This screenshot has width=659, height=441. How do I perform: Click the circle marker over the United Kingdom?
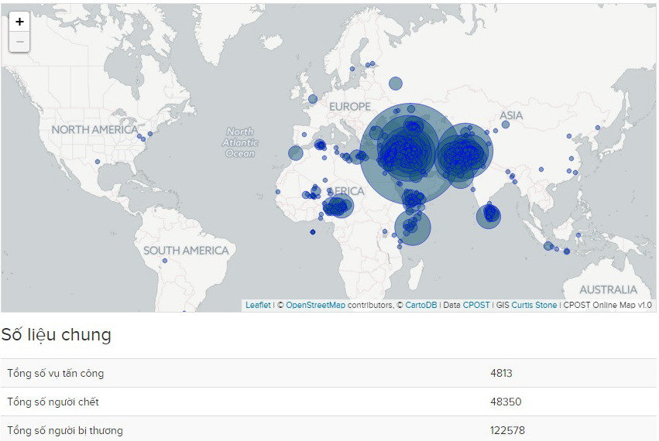coord(313,99)
